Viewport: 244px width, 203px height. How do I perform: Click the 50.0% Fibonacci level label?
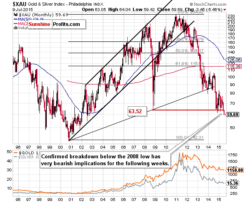coord(190,51)
